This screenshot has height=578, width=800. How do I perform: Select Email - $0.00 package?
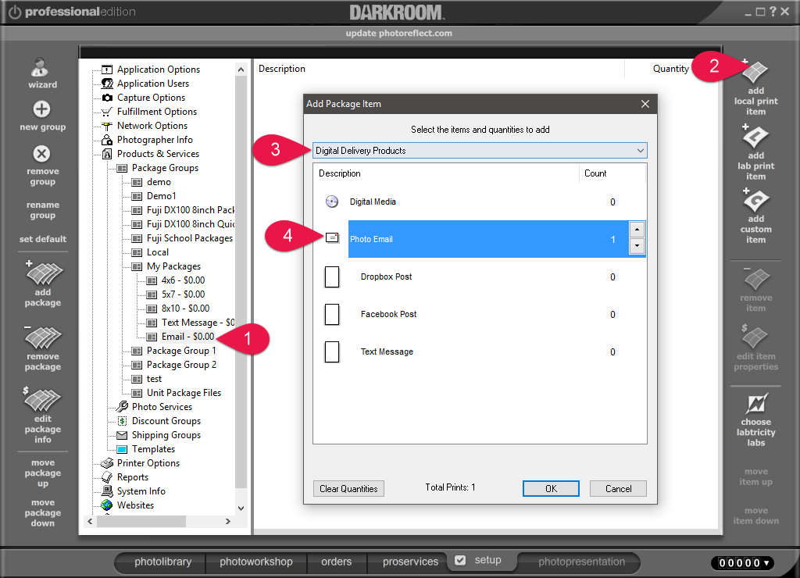point(187,337)
